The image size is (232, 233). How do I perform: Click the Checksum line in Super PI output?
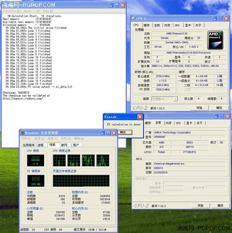click(x=16, y=92)
